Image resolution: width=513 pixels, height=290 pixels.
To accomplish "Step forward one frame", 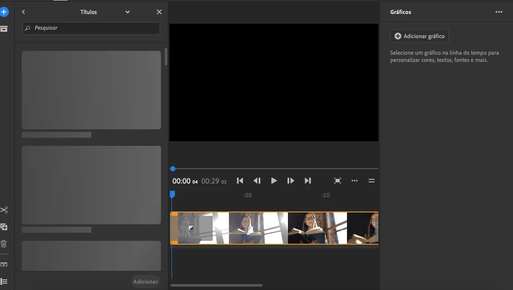I will point(291,181).
